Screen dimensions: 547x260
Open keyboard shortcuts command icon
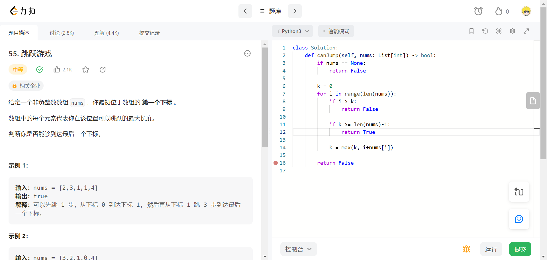coord(499,31)
